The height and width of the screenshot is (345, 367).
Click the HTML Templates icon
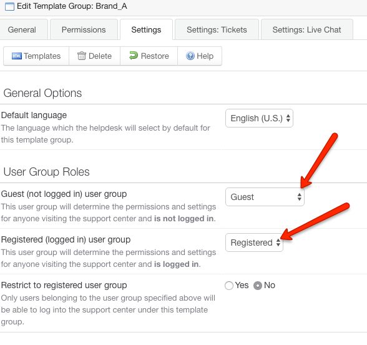[x=17, y=56]
